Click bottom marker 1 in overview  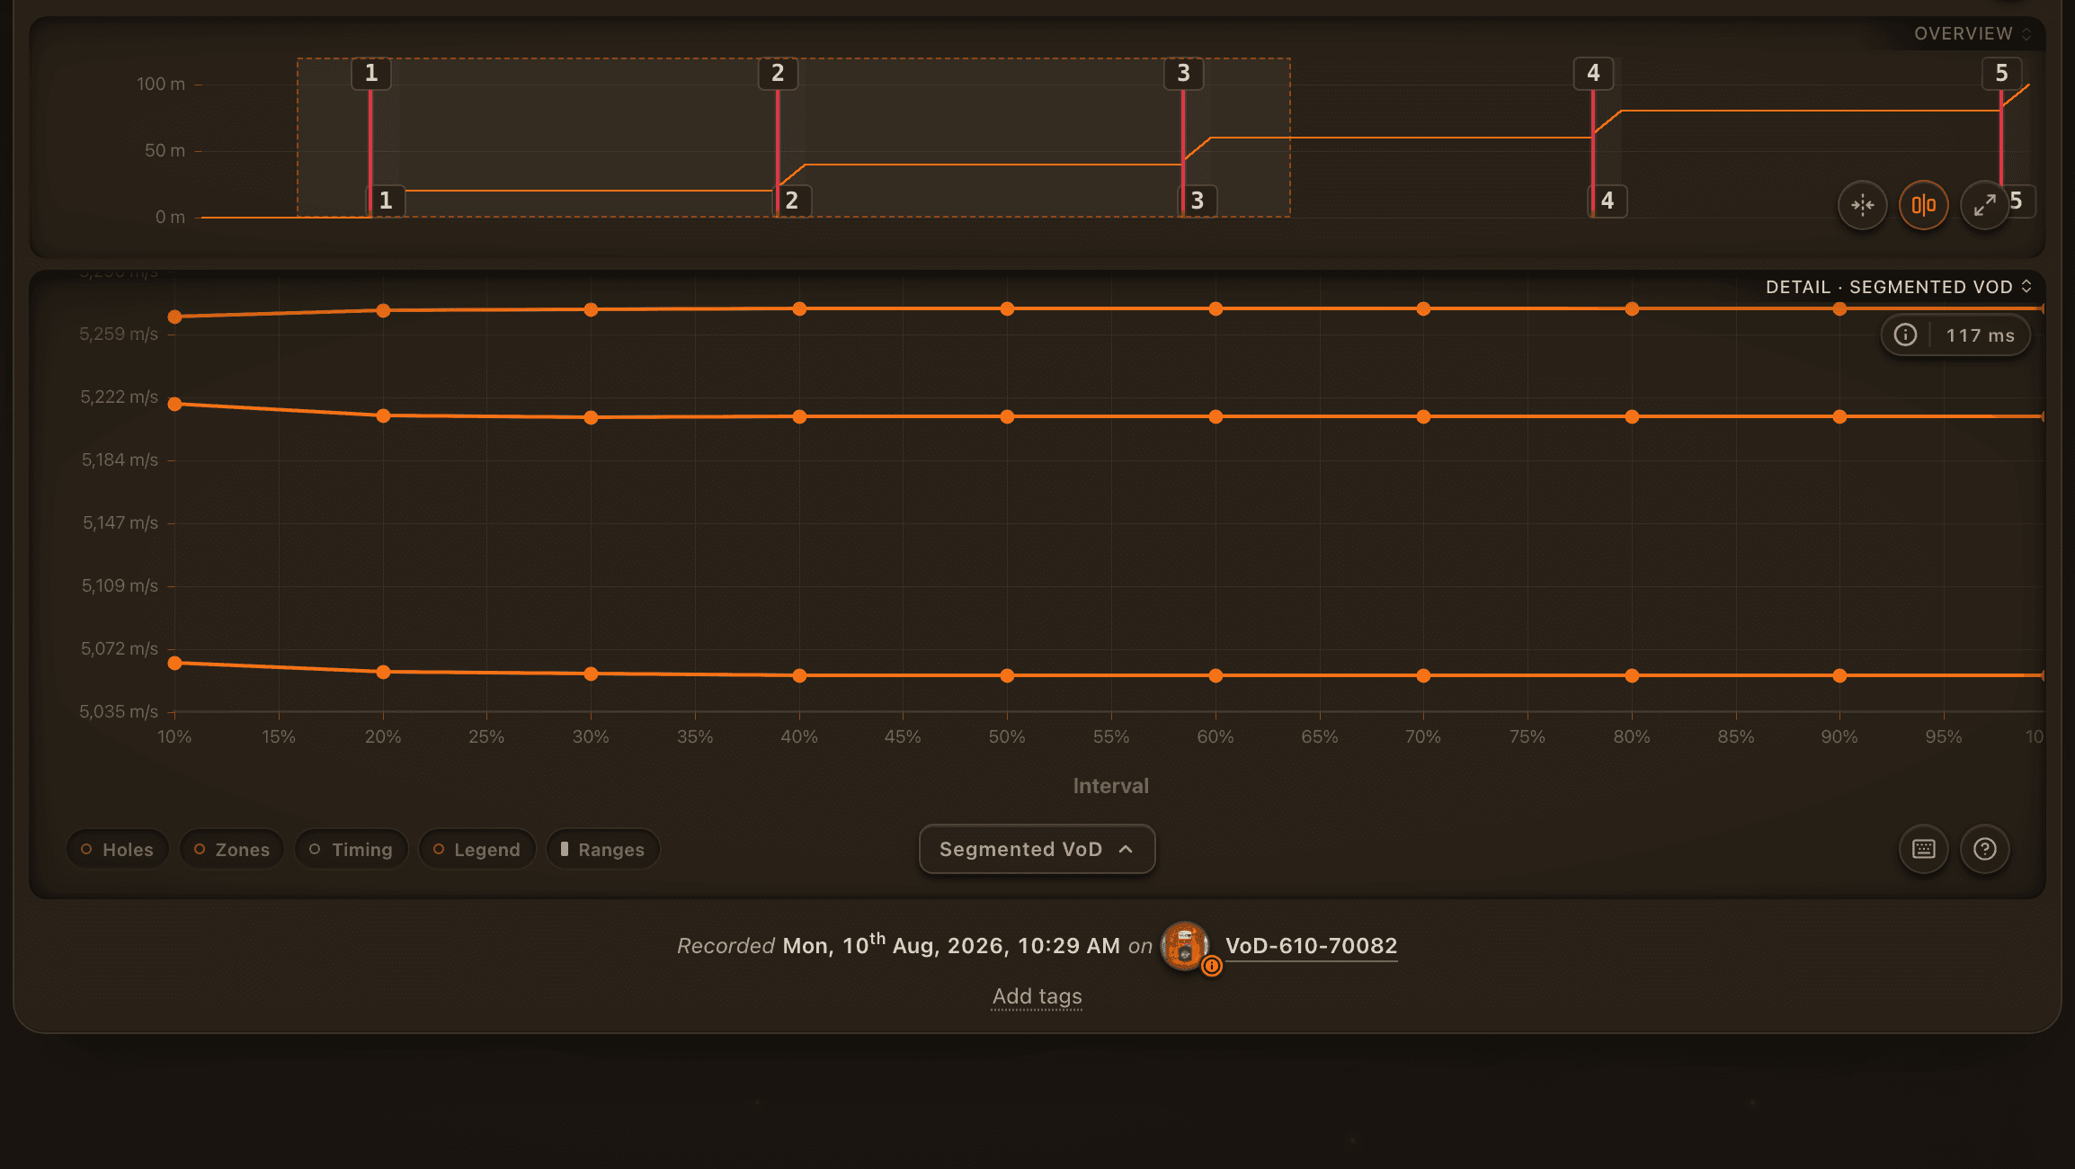(386, 201)
